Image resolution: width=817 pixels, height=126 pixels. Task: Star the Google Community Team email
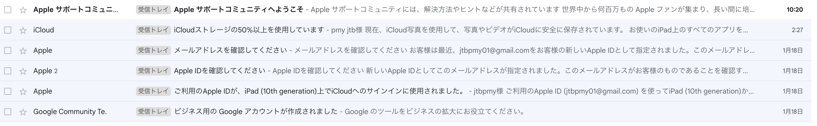coord(23,112)
